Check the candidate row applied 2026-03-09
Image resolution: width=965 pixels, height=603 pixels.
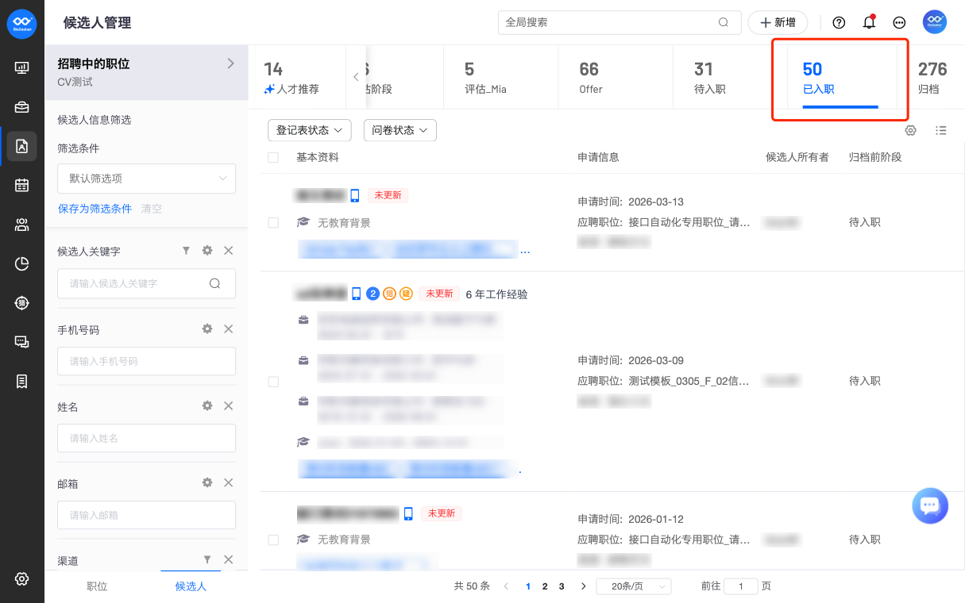tap(273, 382)
